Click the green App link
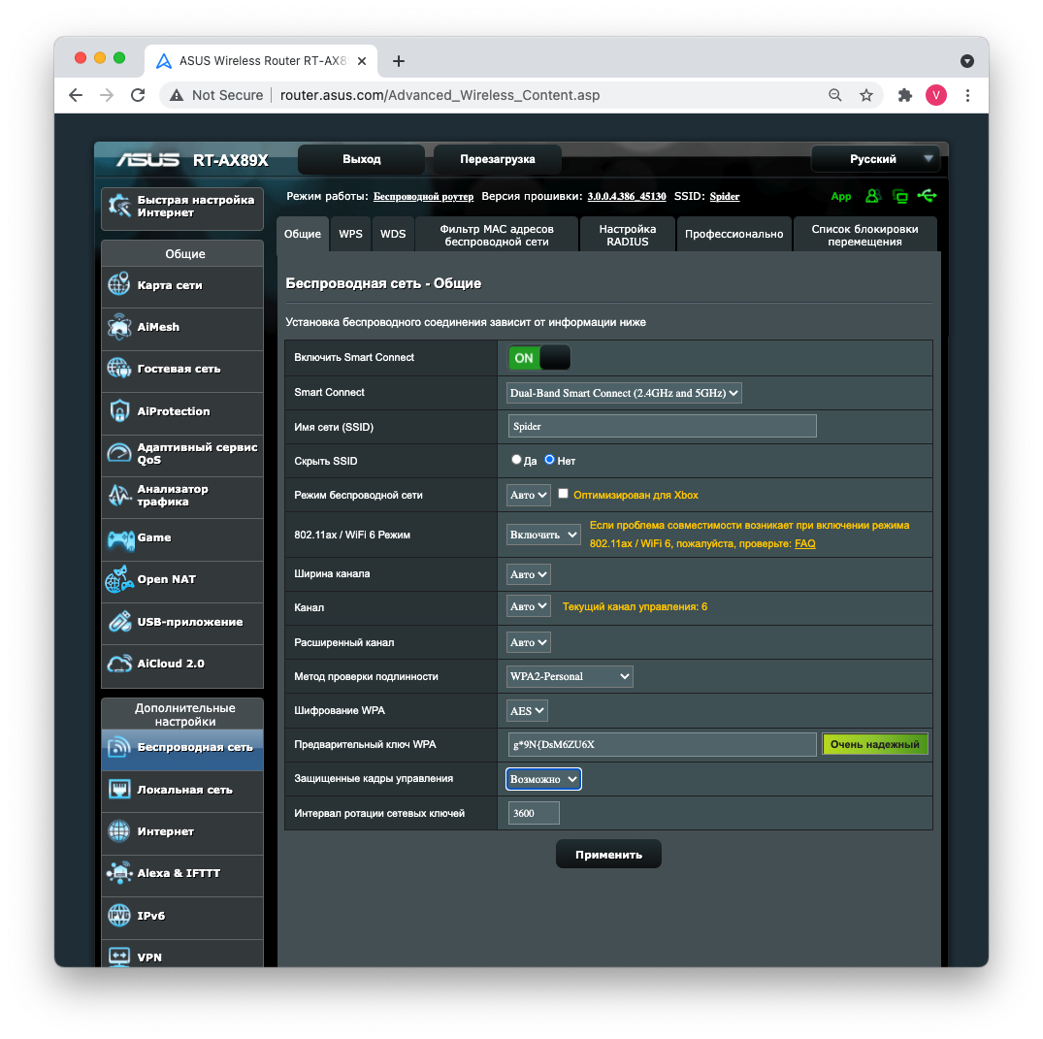 [841, 196]
